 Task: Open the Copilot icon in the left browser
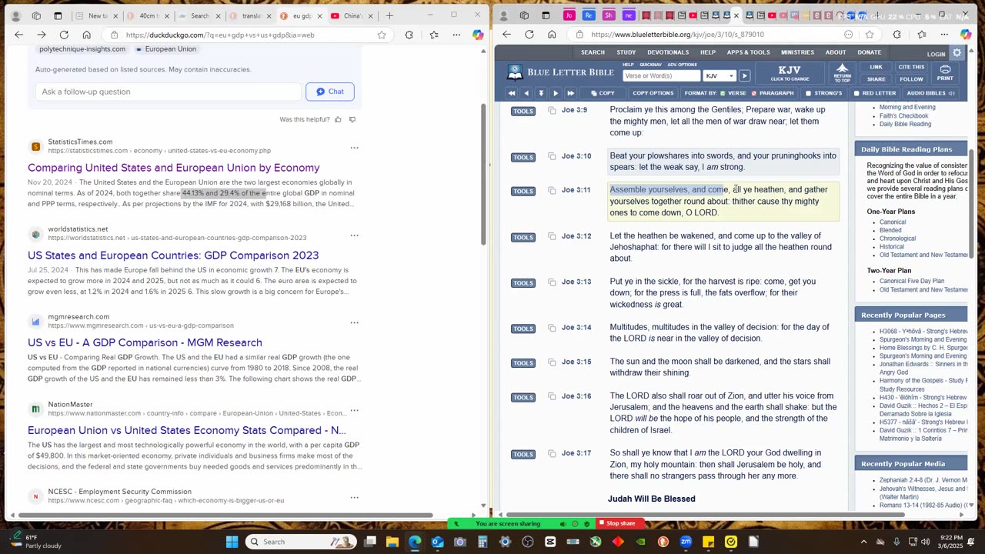[478, 35]
